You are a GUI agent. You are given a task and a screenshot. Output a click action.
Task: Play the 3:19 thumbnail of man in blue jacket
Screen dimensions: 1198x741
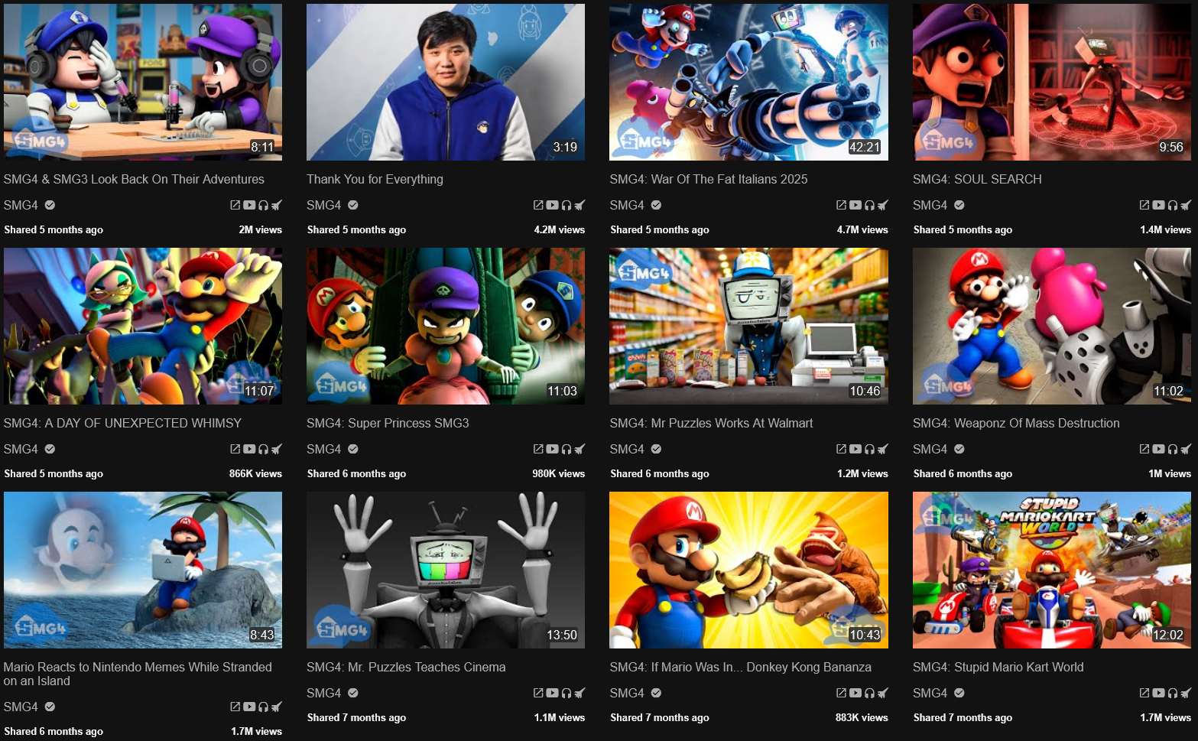[446, 82]
